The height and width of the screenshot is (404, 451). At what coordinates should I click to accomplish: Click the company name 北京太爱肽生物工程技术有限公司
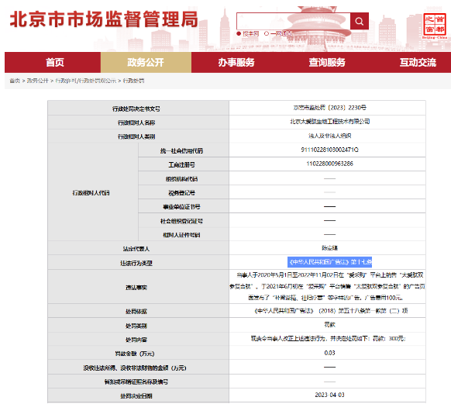coord(329,122)
